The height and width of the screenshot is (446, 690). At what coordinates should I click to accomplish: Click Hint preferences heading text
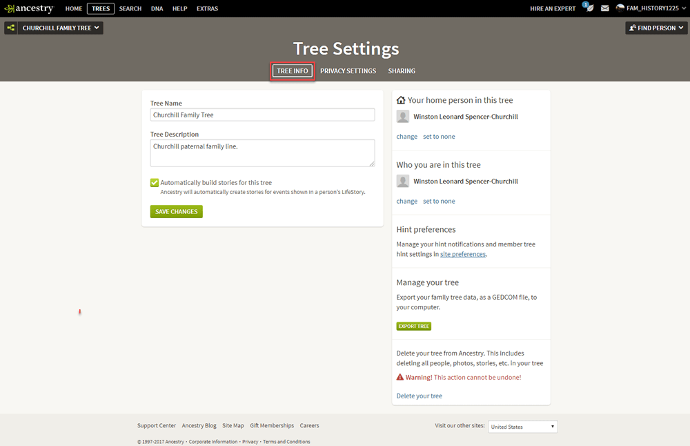point(426,229)
